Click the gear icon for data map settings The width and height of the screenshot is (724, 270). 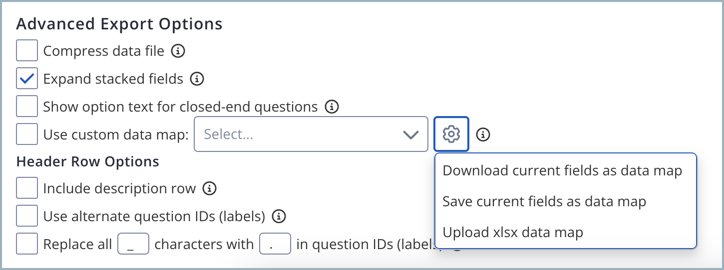[x=451, y=134]
